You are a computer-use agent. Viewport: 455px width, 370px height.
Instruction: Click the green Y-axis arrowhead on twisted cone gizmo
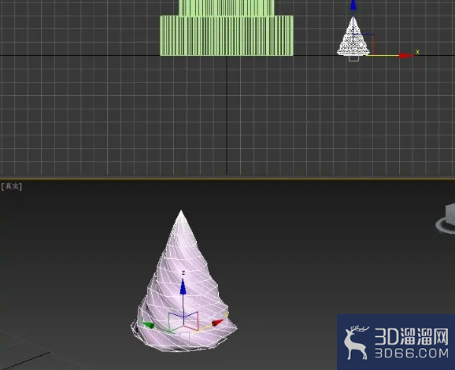tap(148, 325)
